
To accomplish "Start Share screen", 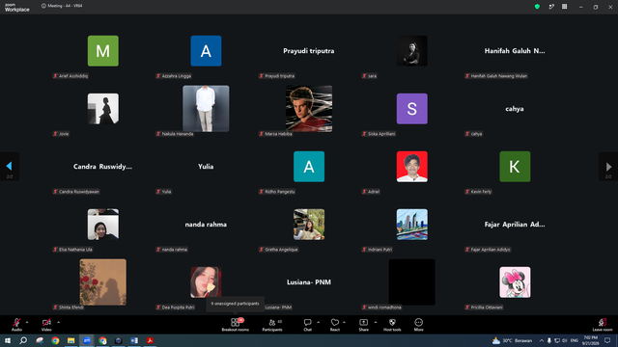I will (363, 325).
